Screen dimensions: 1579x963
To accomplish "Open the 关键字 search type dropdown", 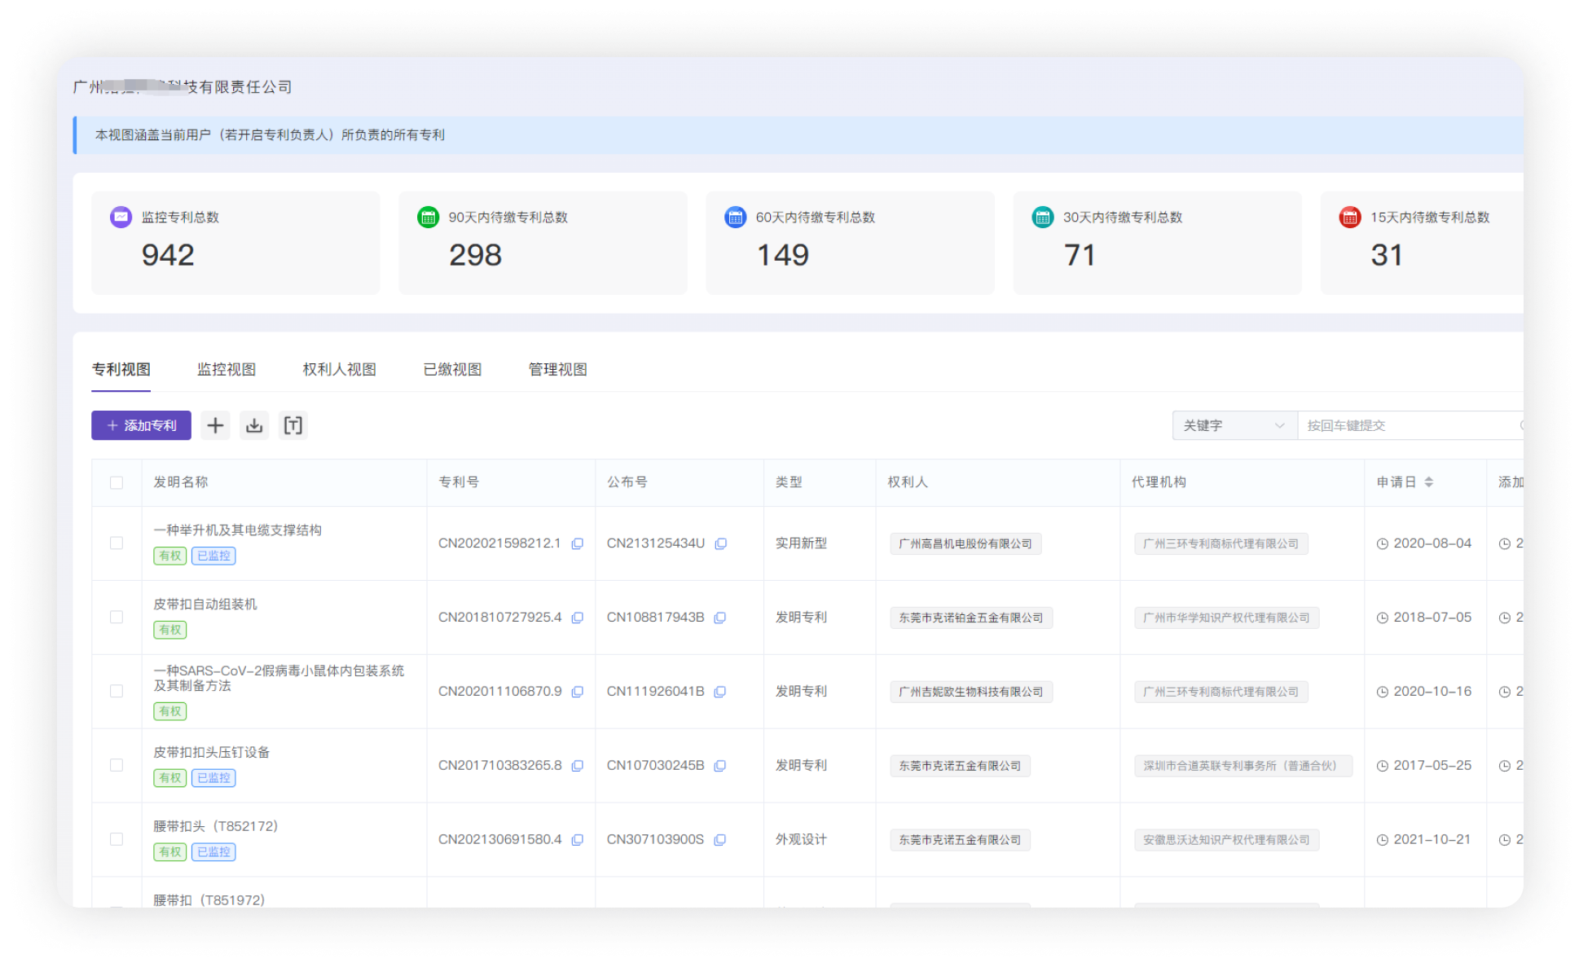I will pos(1234,425).
